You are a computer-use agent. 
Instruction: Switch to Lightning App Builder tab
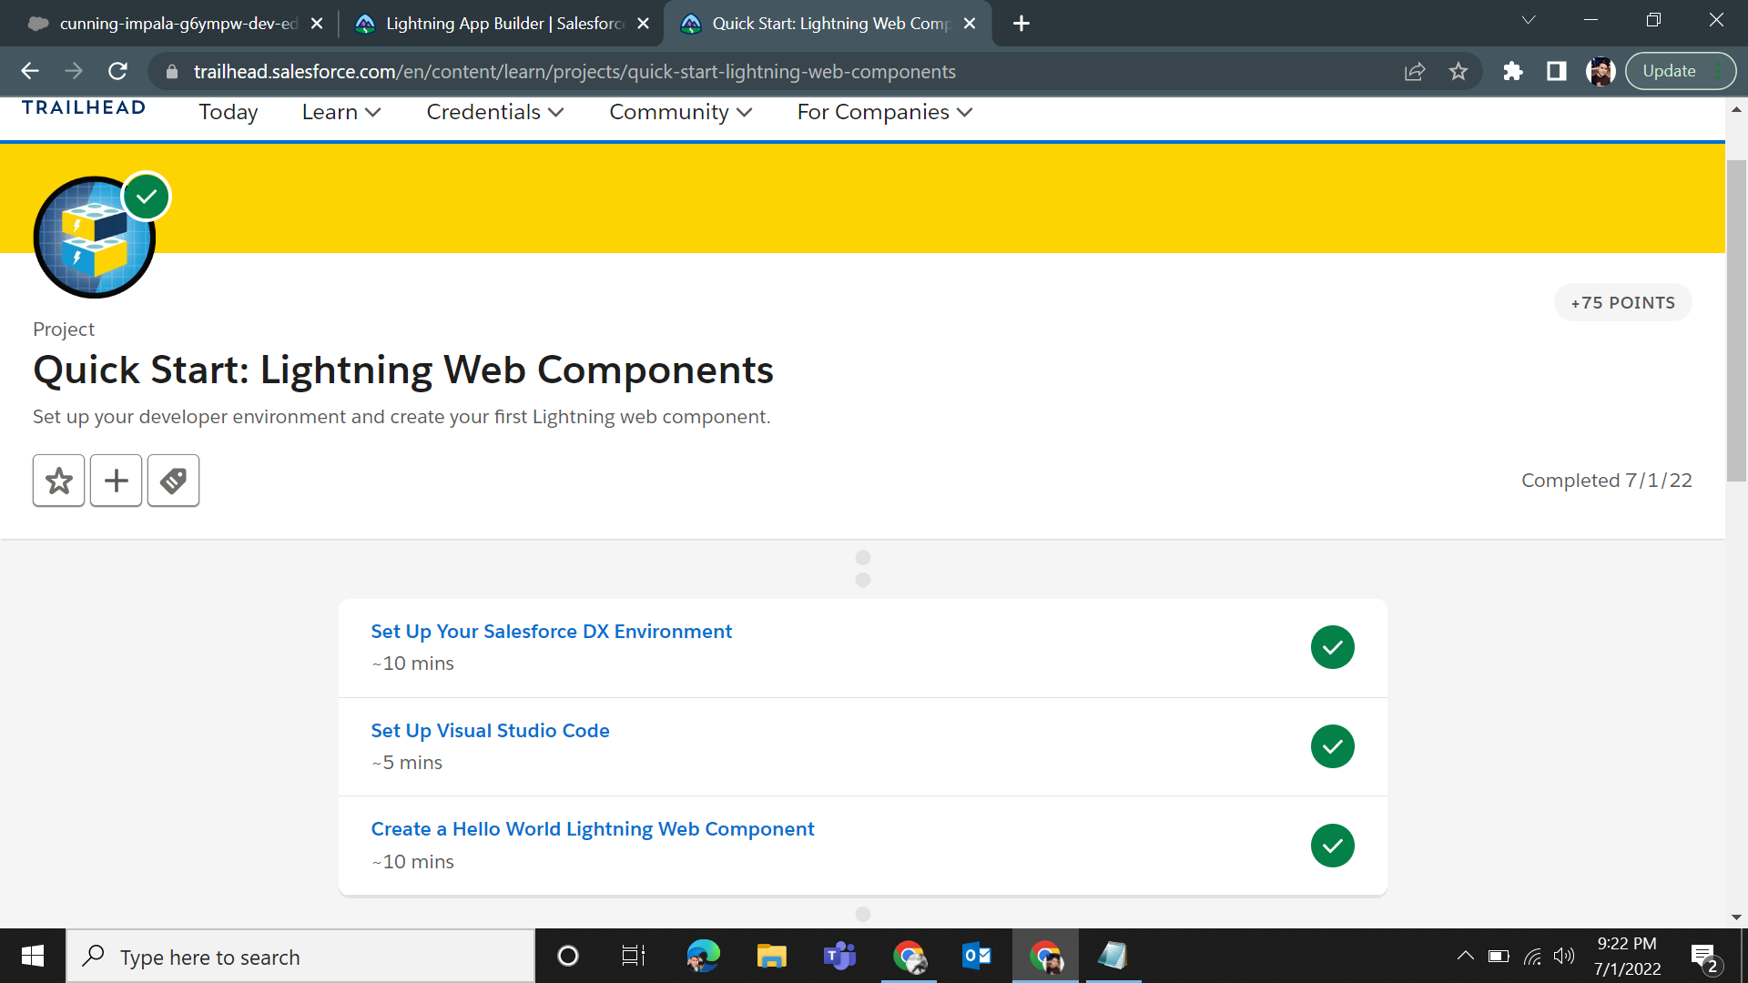[x=503, y=24]
